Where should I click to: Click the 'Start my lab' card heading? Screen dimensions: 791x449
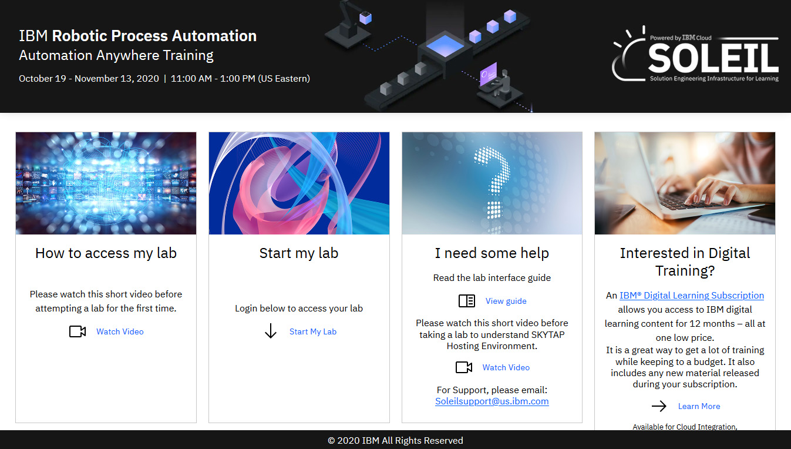[x=299, y=253]
